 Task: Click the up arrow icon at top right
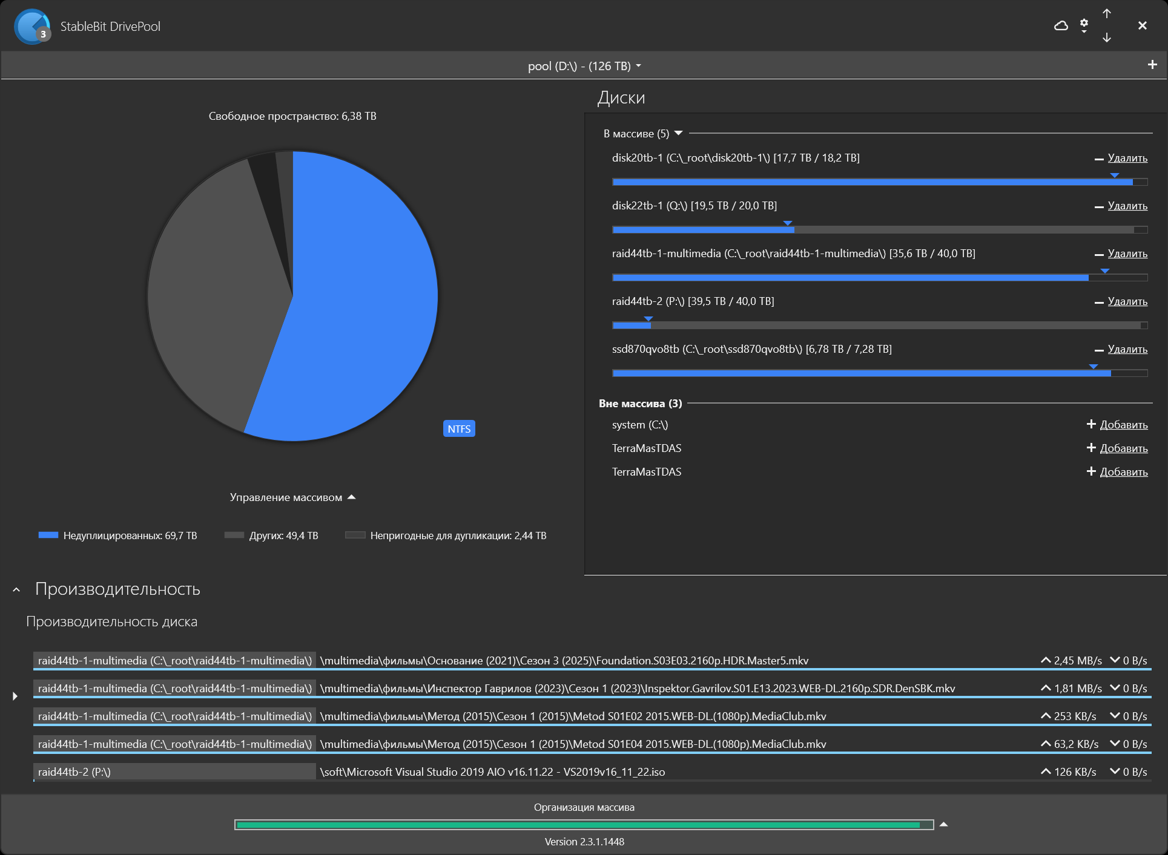coord(1107,13)
